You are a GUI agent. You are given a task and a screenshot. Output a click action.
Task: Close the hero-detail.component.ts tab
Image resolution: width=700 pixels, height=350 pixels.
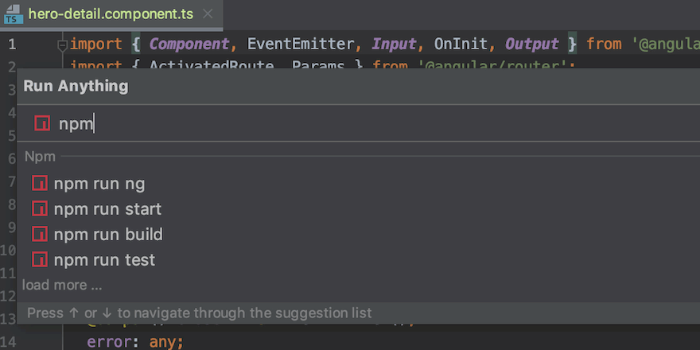(208, 14)
